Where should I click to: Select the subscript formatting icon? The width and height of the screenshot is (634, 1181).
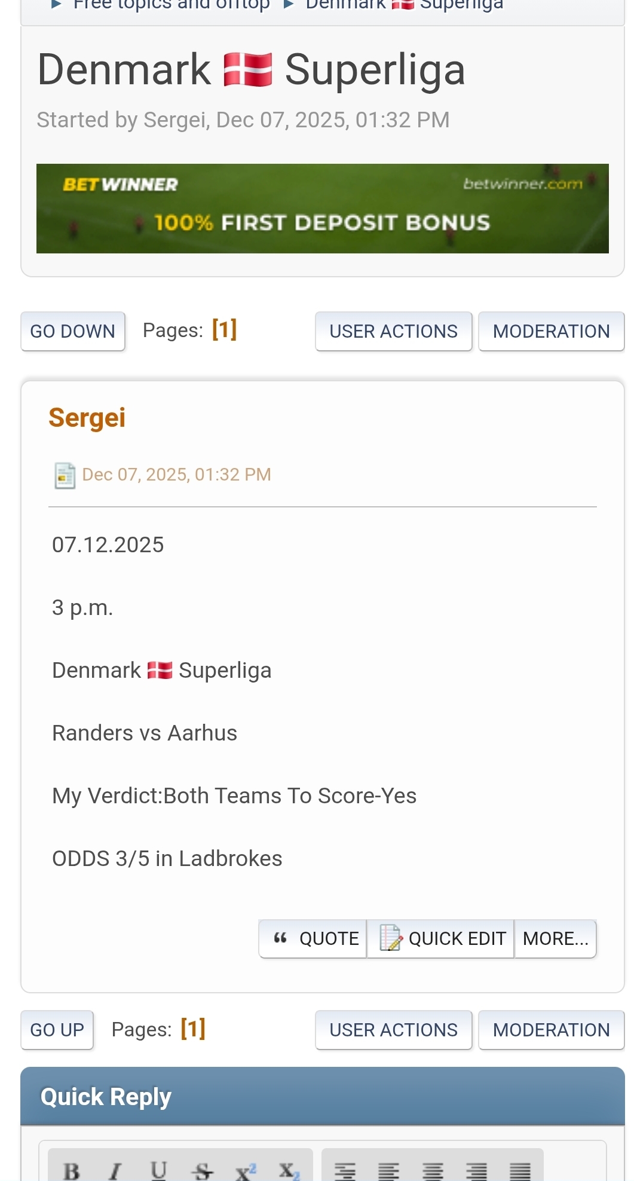(x=289, y=1170)
